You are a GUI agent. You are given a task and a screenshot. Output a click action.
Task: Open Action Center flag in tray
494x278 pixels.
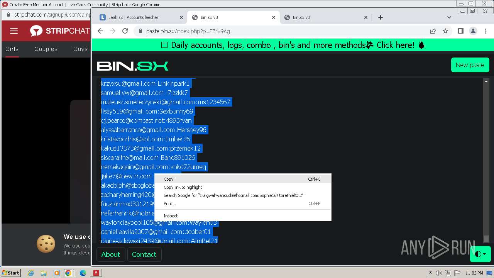click(457, 273)
